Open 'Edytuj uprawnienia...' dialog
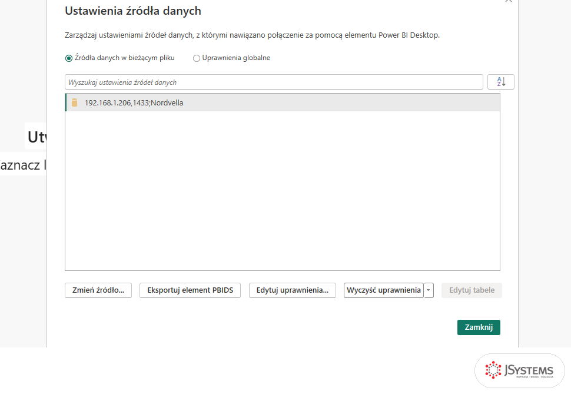The width and height of the screenshot is (571, 394). click(x=293, y=290)
